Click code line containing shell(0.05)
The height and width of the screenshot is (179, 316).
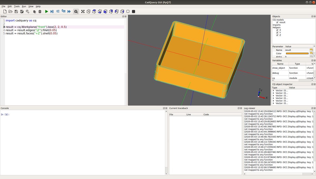[31, 34]
